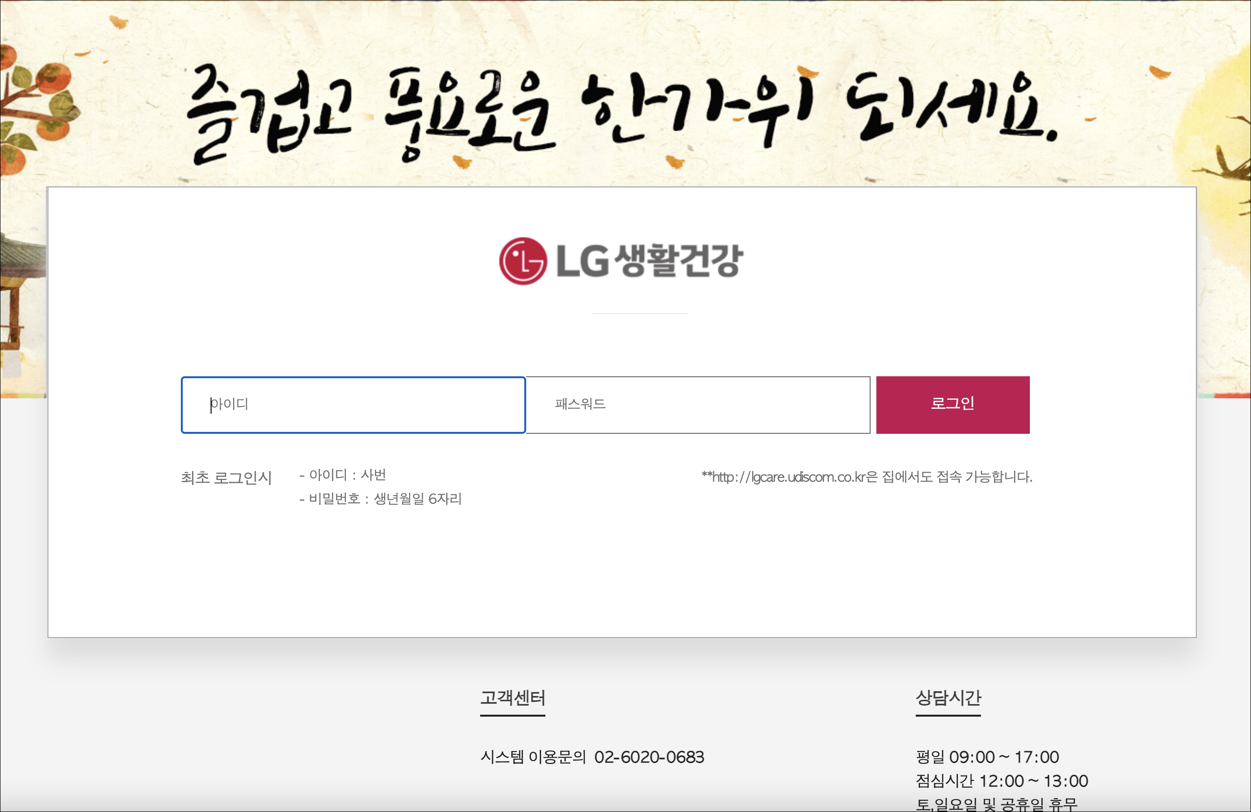
Task: Click the traditional pavilion illustration at left
Action: coord(21,294)
